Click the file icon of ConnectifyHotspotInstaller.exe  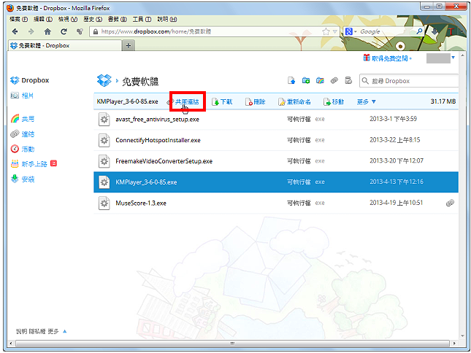[x=104, y=140]
